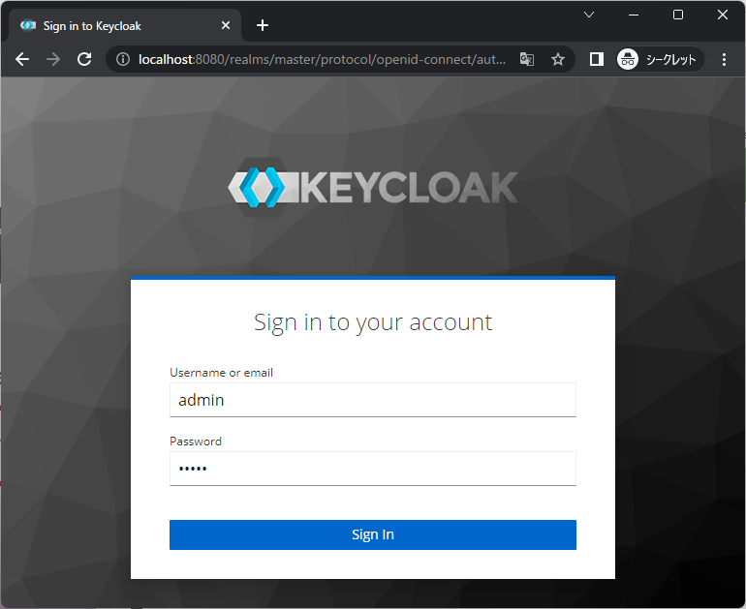Close the Sign in to Keycloak tab
This screenshot has width=746, height=609.
225,25
